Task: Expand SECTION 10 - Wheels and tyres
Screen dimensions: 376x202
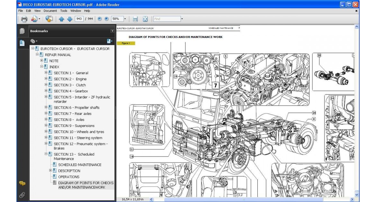Action: [46, 131]
